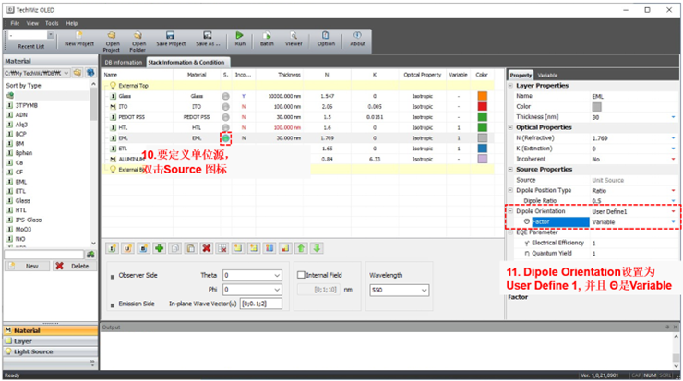Click the orange color swatch in Glass row

point(482,96)
